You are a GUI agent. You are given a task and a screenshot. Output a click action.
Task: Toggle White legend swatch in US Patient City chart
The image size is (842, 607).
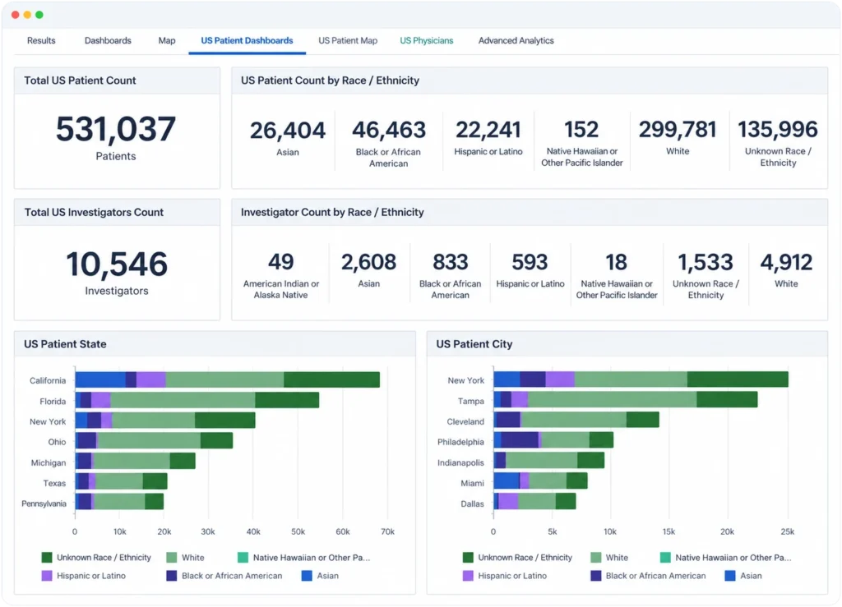pos(595,558)
